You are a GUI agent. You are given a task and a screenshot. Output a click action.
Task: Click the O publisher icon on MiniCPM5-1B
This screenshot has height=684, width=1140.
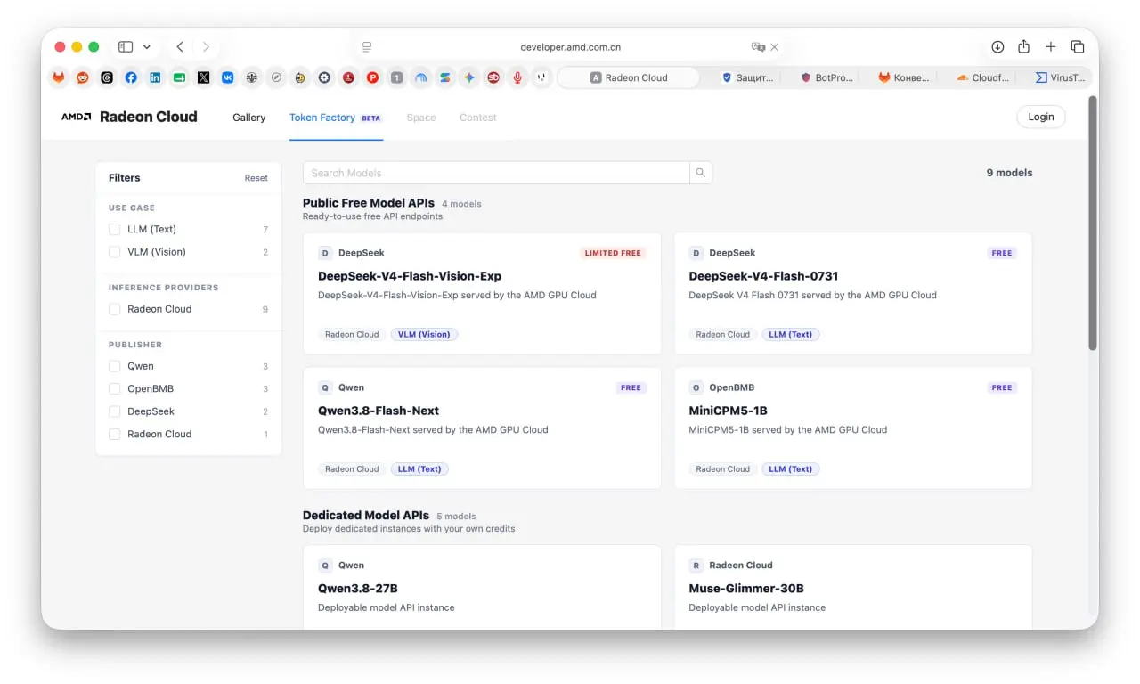pyautogui.click(x=696, y=387)
